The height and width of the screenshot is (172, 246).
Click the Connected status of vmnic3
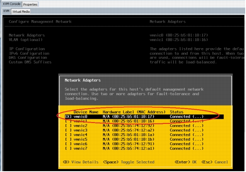(x=186, y=130)
